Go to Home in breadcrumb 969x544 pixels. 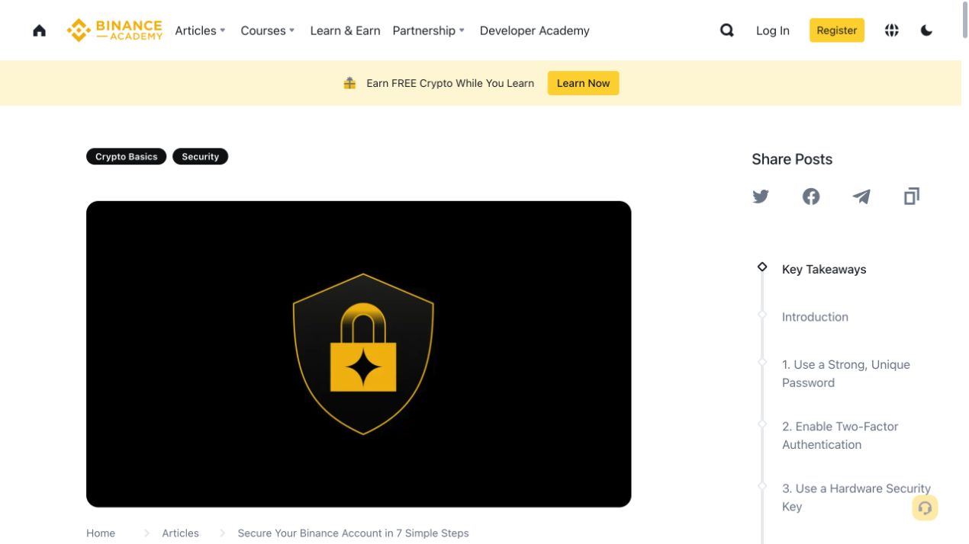[101, 533]
